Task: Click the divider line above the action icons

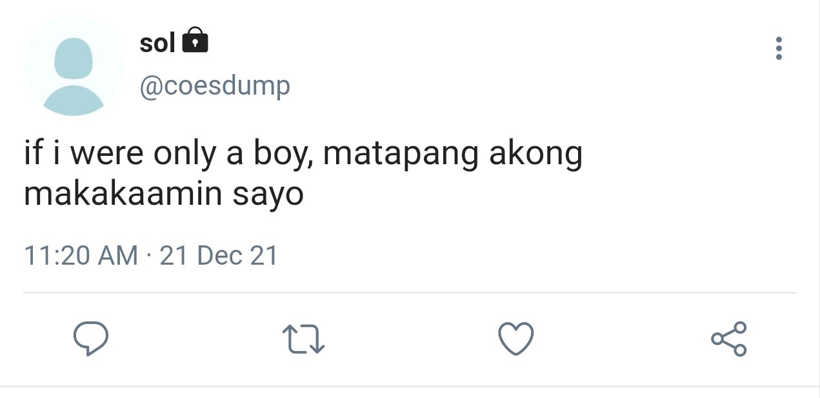Action: point(410,293)
